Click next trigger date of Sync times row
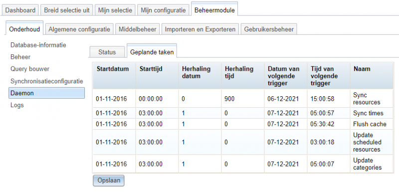This screenshot has width=399, height=192. tap(283, 113)
